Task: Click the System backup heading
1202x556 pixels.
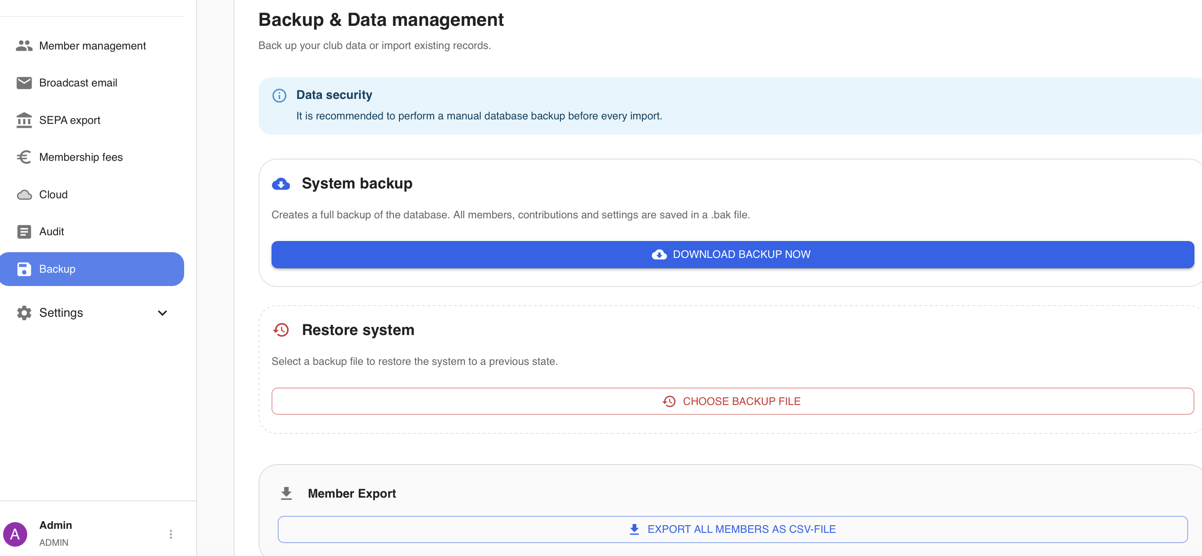Action: (x=357, y=183)
